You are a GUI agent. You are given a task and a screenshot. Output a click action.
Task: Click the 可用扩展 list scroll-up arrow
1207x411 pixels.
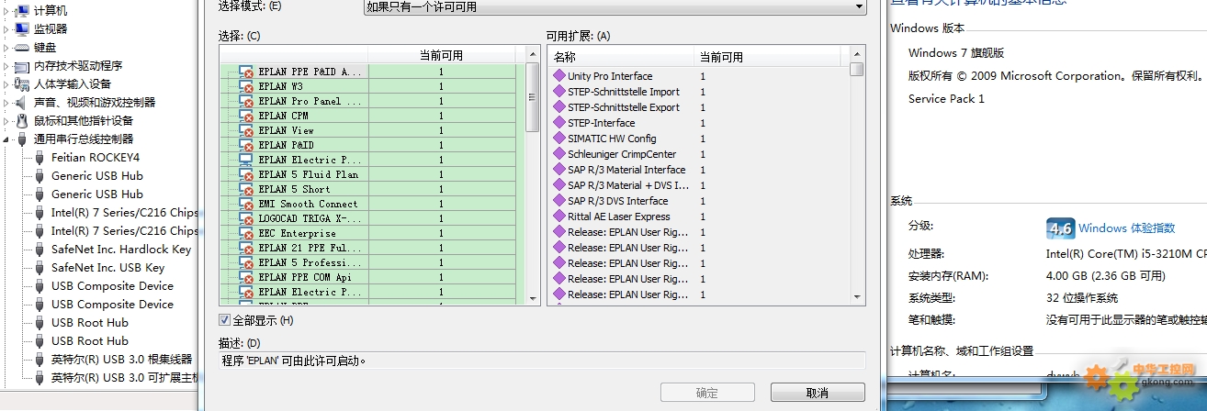tap(857, 55)
